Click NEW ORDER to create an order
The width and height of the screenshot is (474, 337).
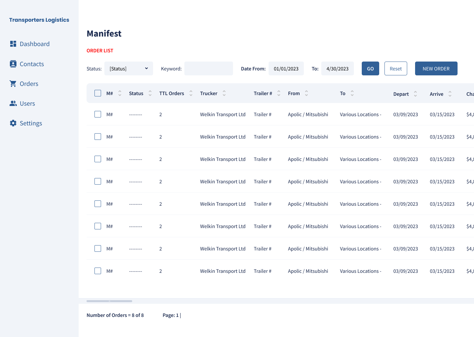pos(436,68)
